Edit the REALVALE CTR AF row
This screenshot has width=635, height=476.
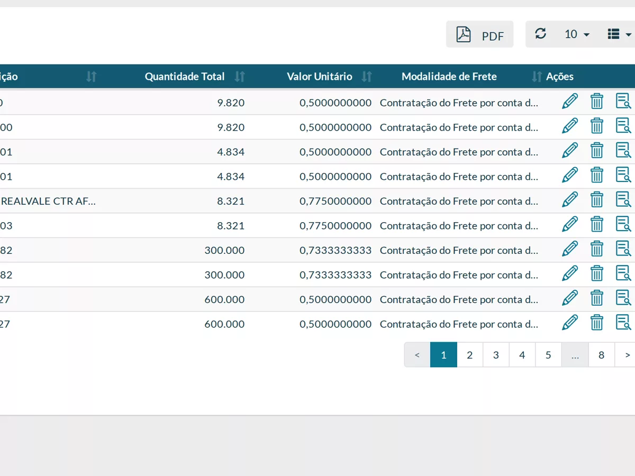click(x=570, y=200)
